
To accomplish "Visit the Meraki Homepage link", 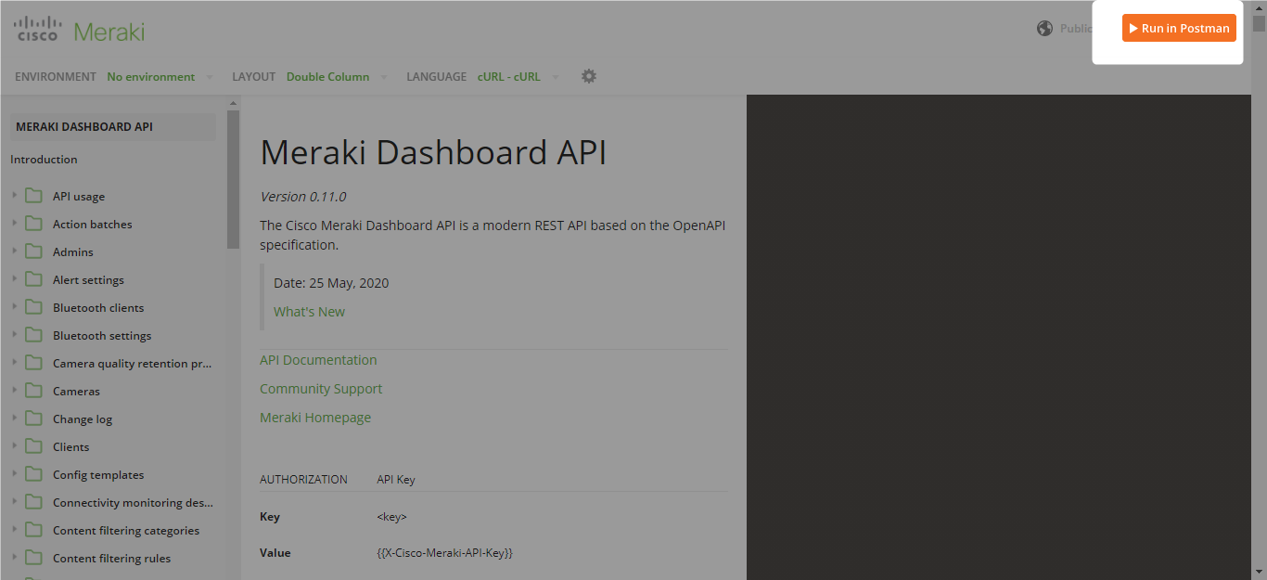I will tap(315, 418).
